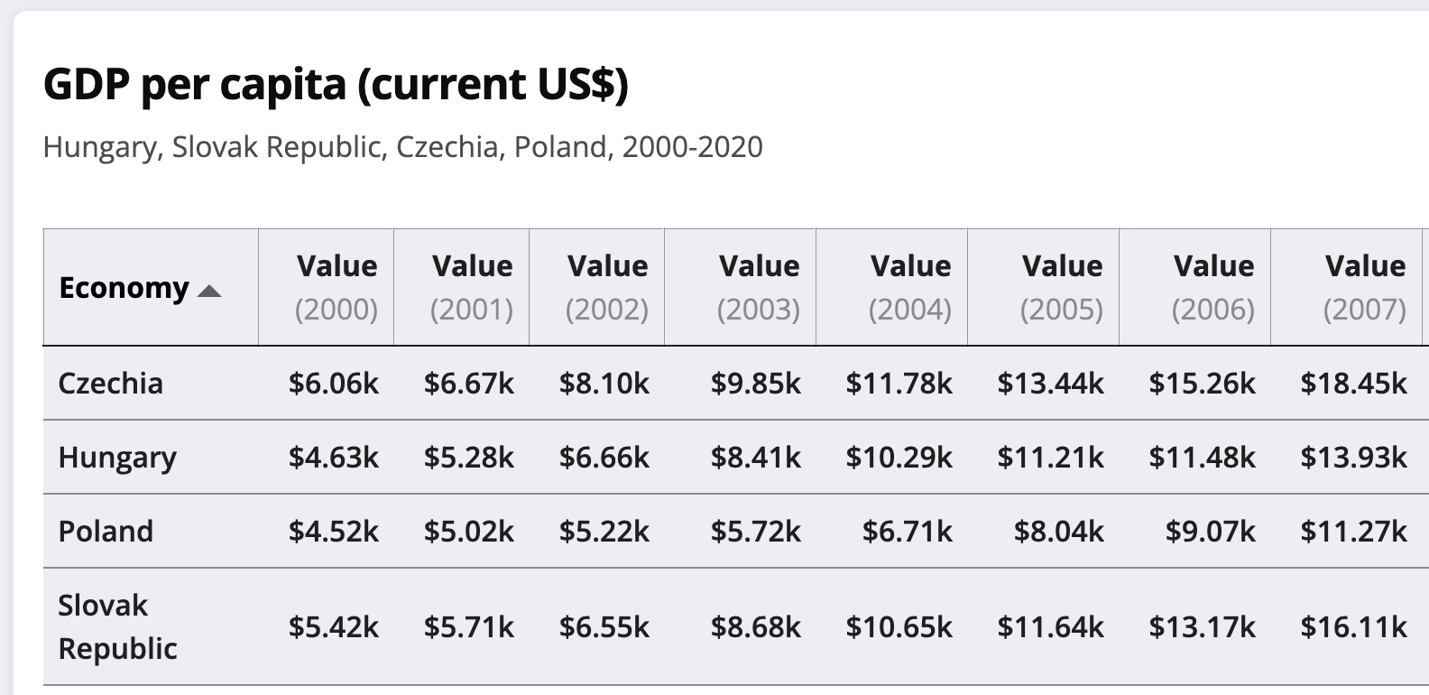Select the Value (2001) column header
Screen dimensions: 1429x695
pos(462,287)
